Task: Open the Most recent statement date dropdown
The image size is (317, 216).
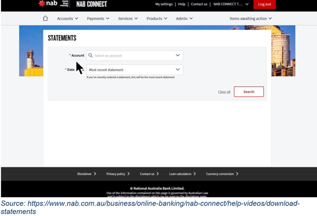Action: point(135,69)
